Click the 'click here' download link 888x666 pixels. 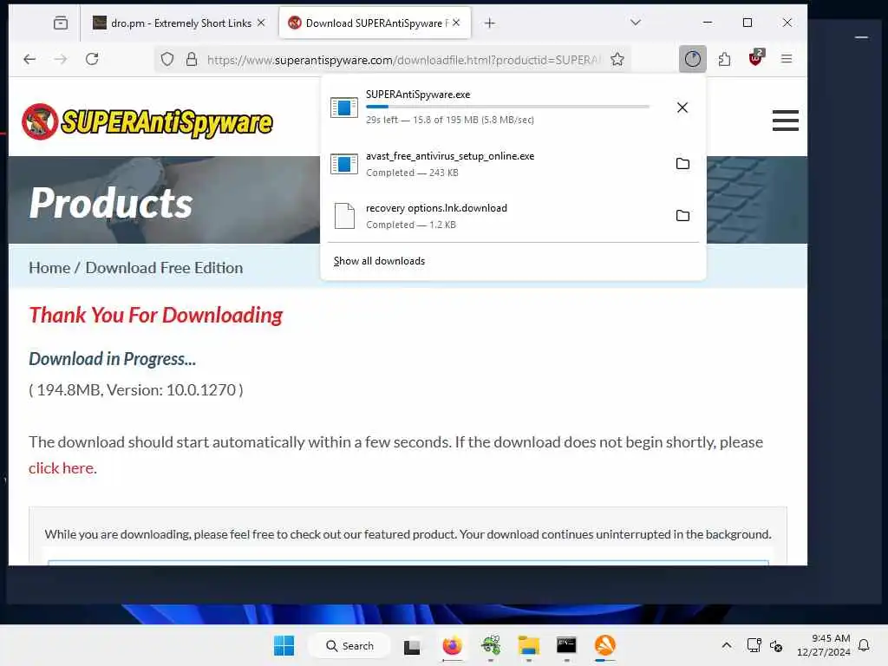(x=62, y=468)
